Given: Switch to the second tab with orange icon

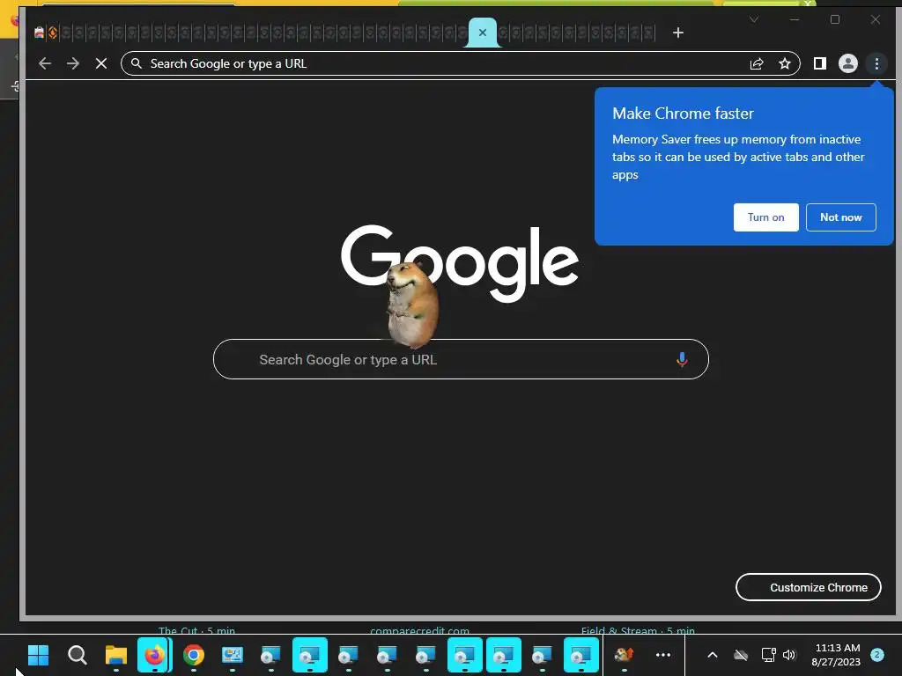Looking at the screenshot, I should [52, 33].
